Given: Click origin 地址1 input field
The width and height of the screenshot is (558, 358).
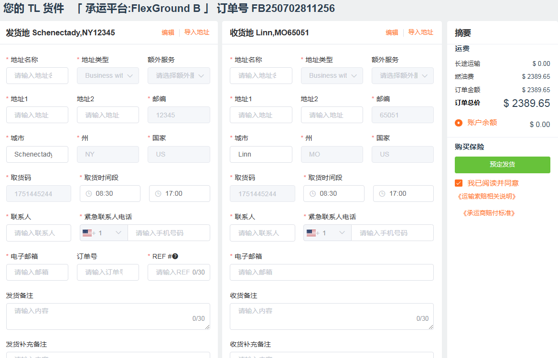Looking at the screenshot, I should [x=37, y=115].
